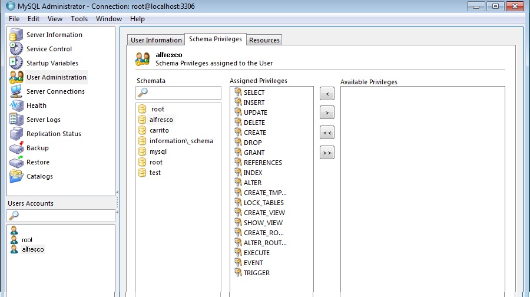Click the Catalogs folder icon
The height and width of the screenshot is (297, 530).
coord(16,176)
